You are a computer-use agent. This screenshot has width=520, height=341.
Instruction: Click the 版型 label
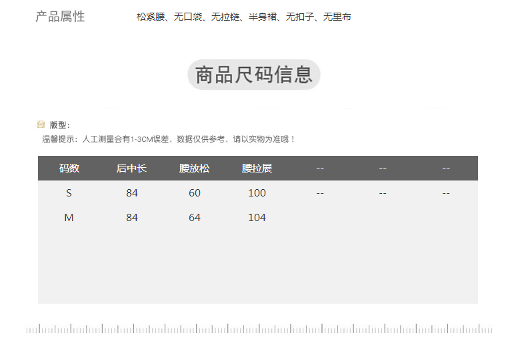(60, 125)
